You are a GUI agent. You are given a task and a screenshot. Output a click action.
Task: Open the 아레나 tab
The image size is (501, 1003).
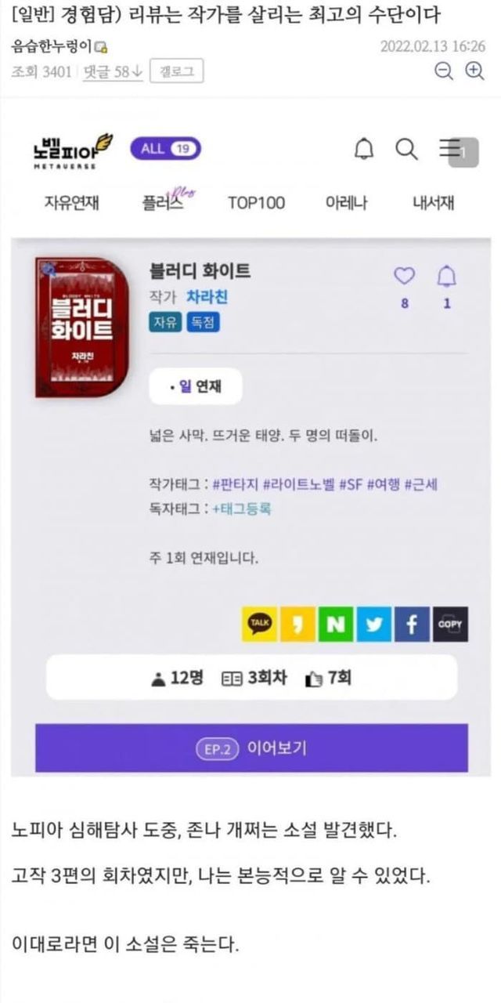coord(345,203)
